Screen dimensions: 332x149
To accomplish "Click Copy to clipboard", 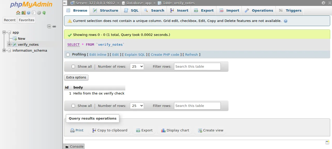I will [110, 130].
